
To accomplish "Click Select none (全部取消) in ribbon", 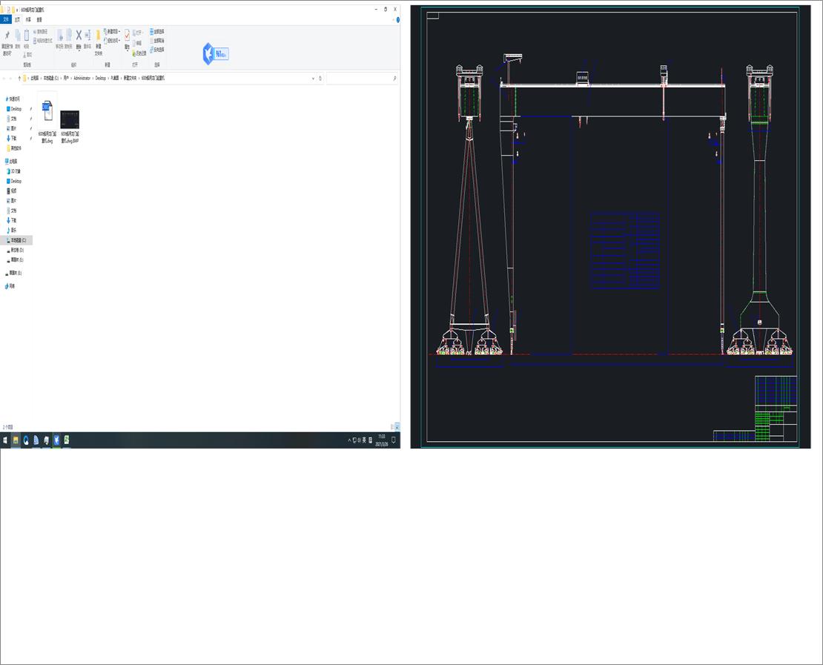I will (157, 41).
